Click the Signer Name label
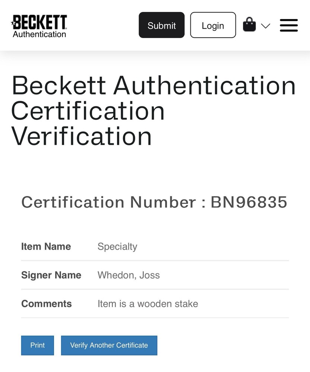 (x=51, y=275)
